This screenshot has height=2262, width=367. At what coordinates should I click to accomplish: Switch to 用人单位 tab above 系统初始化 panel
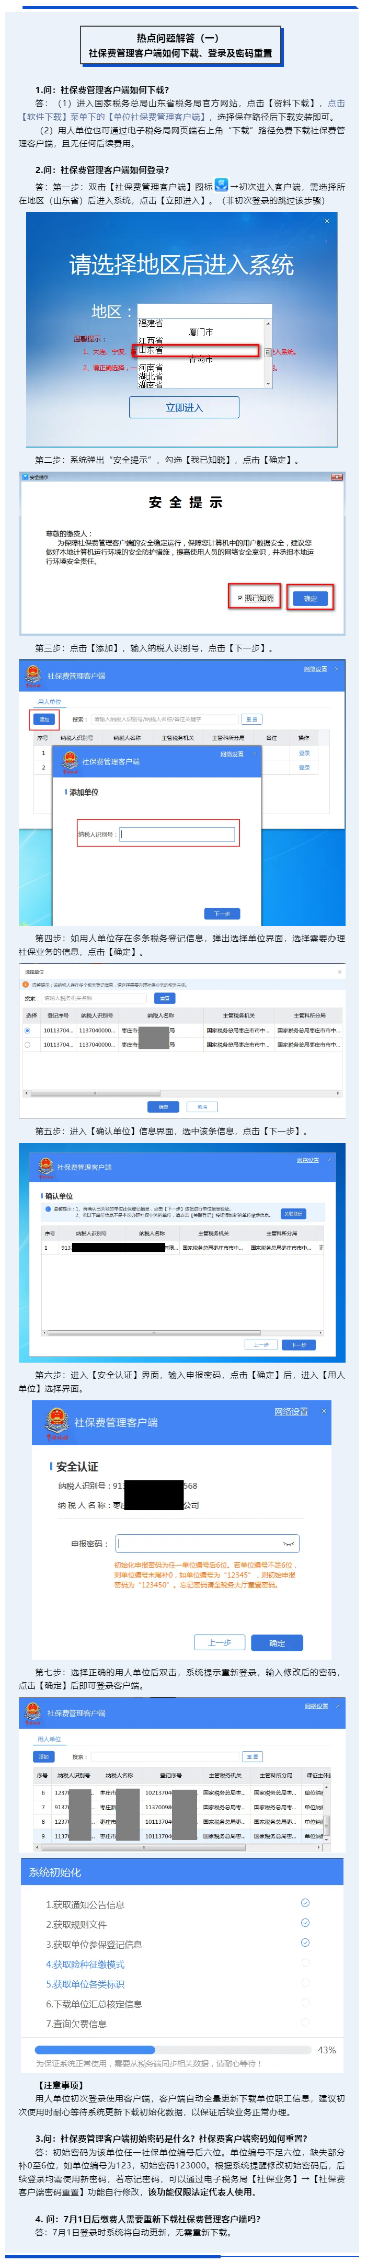click(x=49, y=1739)
